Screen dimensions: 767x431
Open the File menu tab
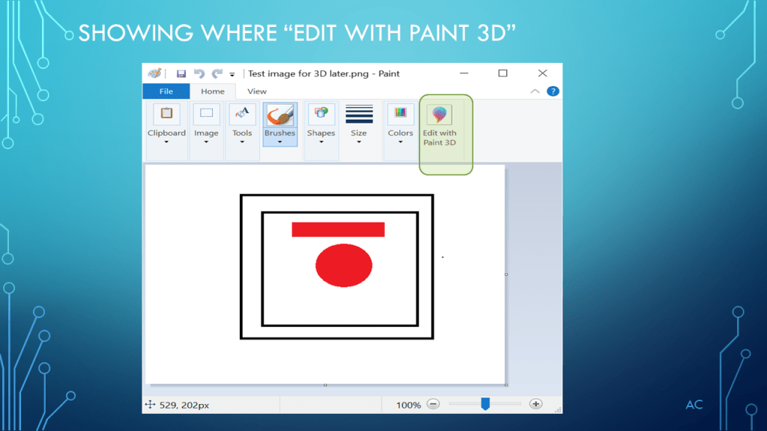pos(166,91)
